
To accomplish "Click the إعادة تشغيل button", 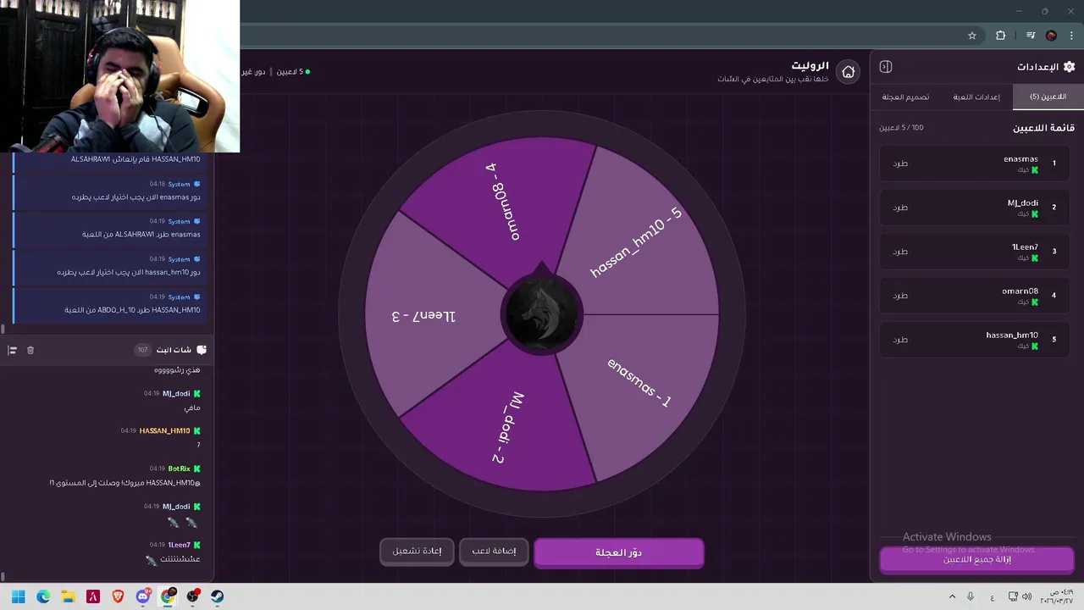I will pyautogui.click(x=417, y=551).
